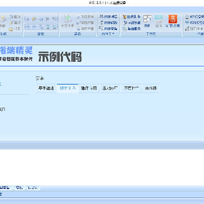Click the 指端精灵 logo

[x=16, y=51]
